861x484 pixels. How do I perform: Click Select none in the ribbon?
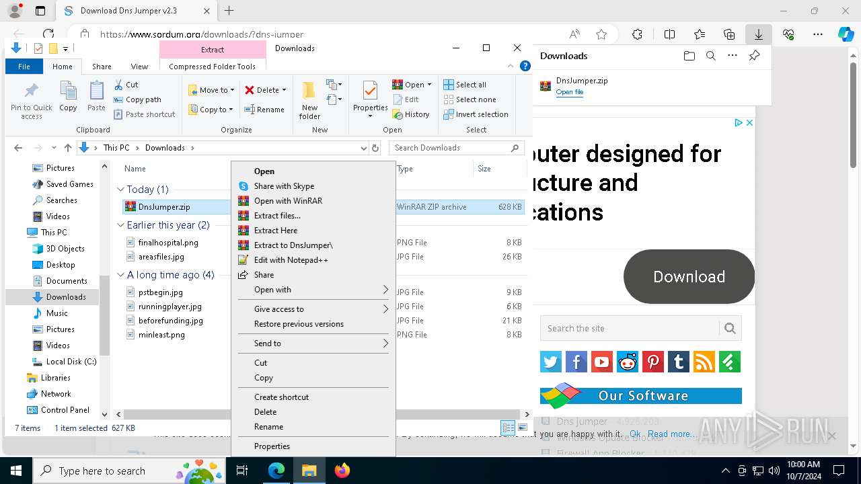click(470, 99)
